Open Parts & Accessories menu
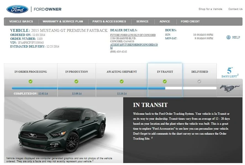This screenshot has height=165, width=245. pyautogui.click(x=109, y=22)
